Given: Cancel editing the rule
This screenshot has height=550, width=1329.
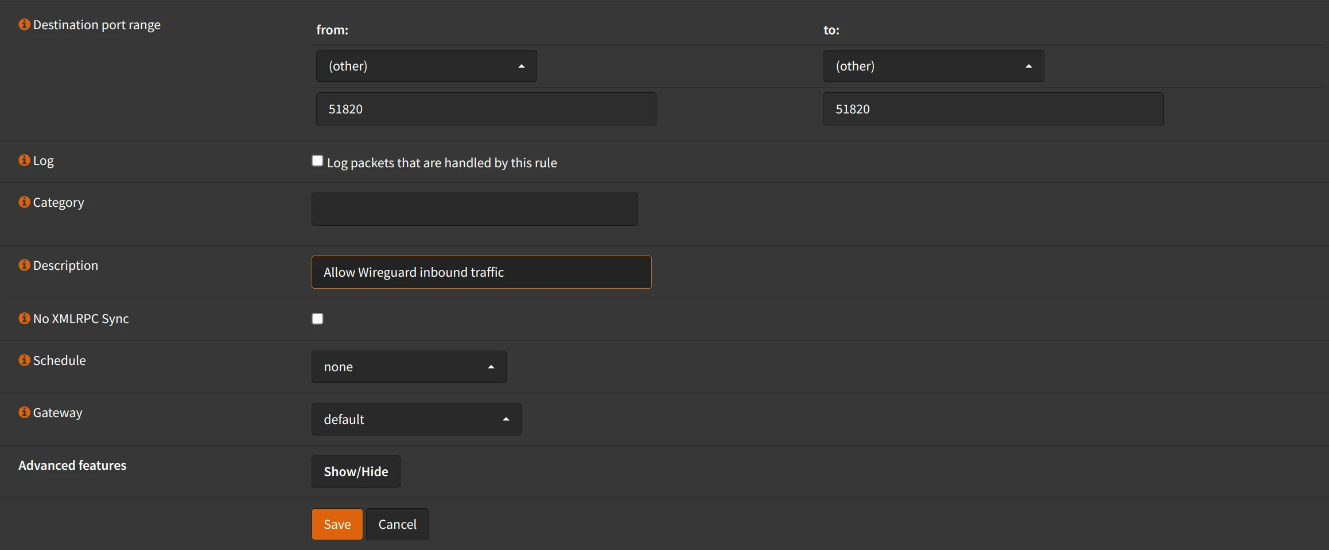Looking at the screenshot, I should click(397, 524).
